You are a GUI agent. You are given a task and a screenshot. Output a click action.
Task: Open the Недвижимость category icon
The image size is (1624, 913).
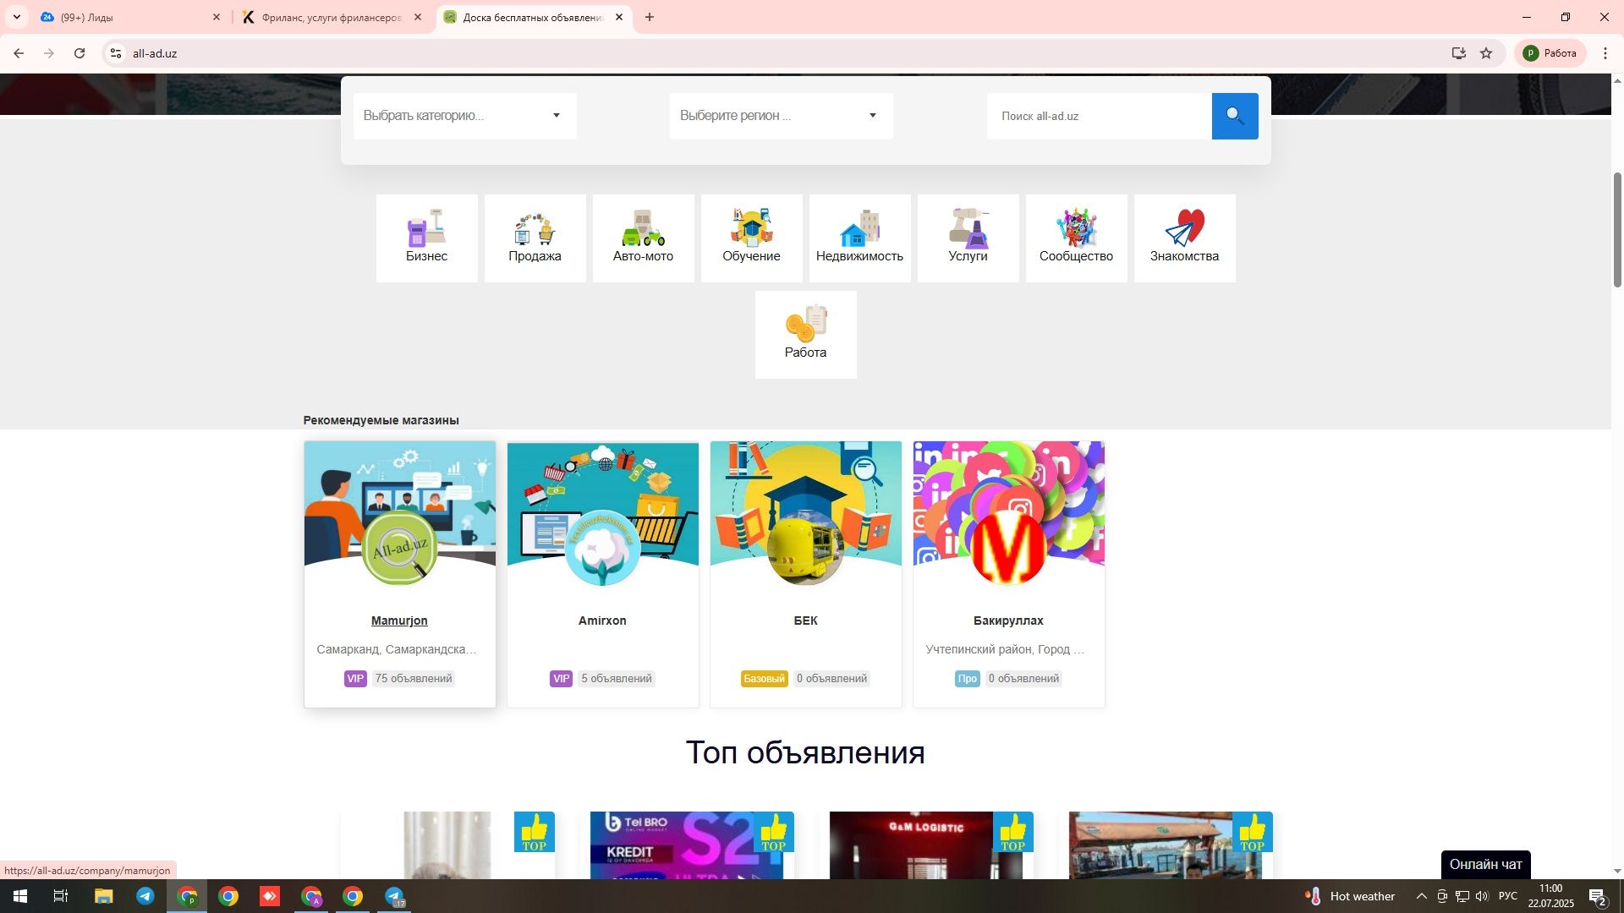coord(859,238)
